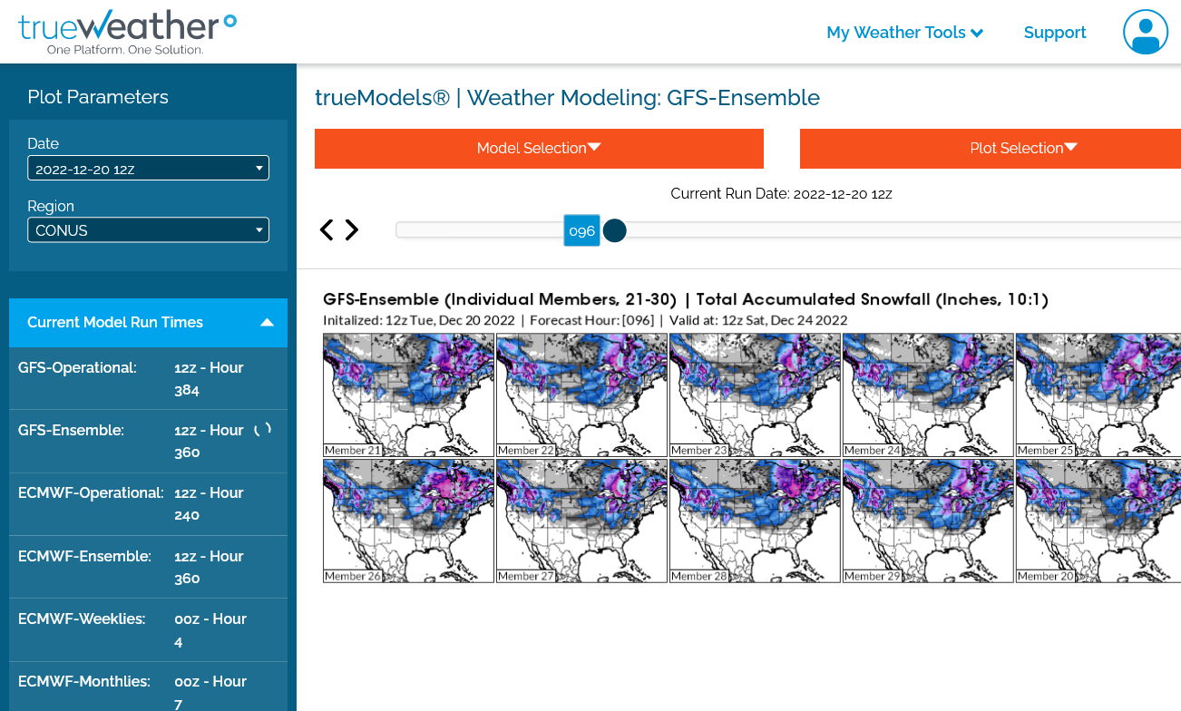Image resolution: width=1181 pixels, height=711 pixels.
Task: Open Member 27 snowfall map
Action: (581, 521)
